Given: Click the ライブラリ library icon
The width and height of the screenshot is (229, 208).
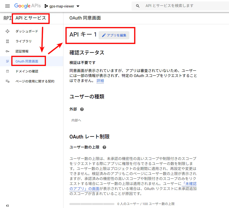Looking at the screenshot, I should (x=7, y=41).
